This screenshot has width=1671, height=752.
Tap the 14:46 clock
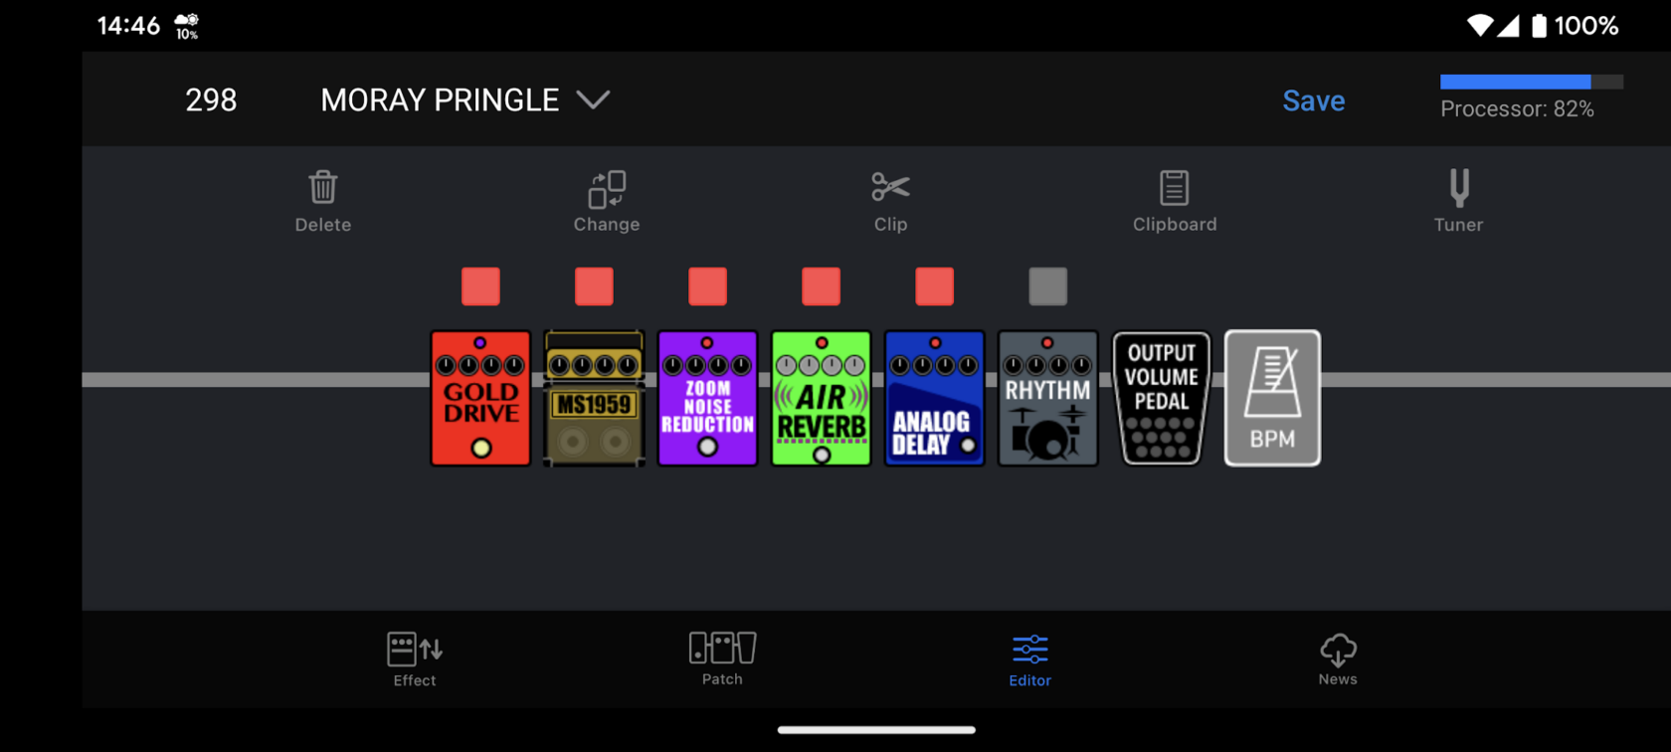[128, 26]
